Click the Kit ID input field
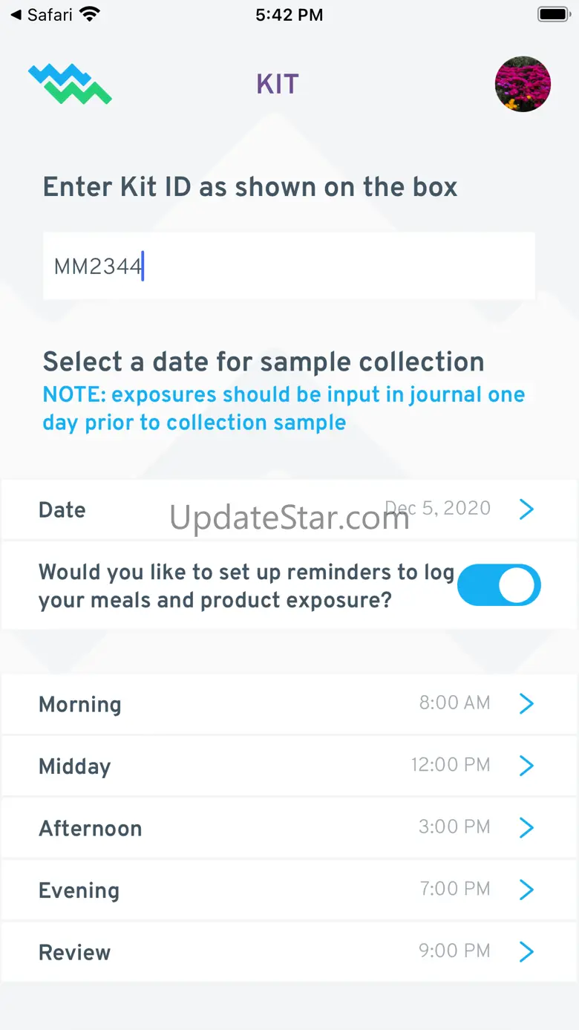This screenshot has height=1030, width=579. pyautogui.click(x=289, y=266)
